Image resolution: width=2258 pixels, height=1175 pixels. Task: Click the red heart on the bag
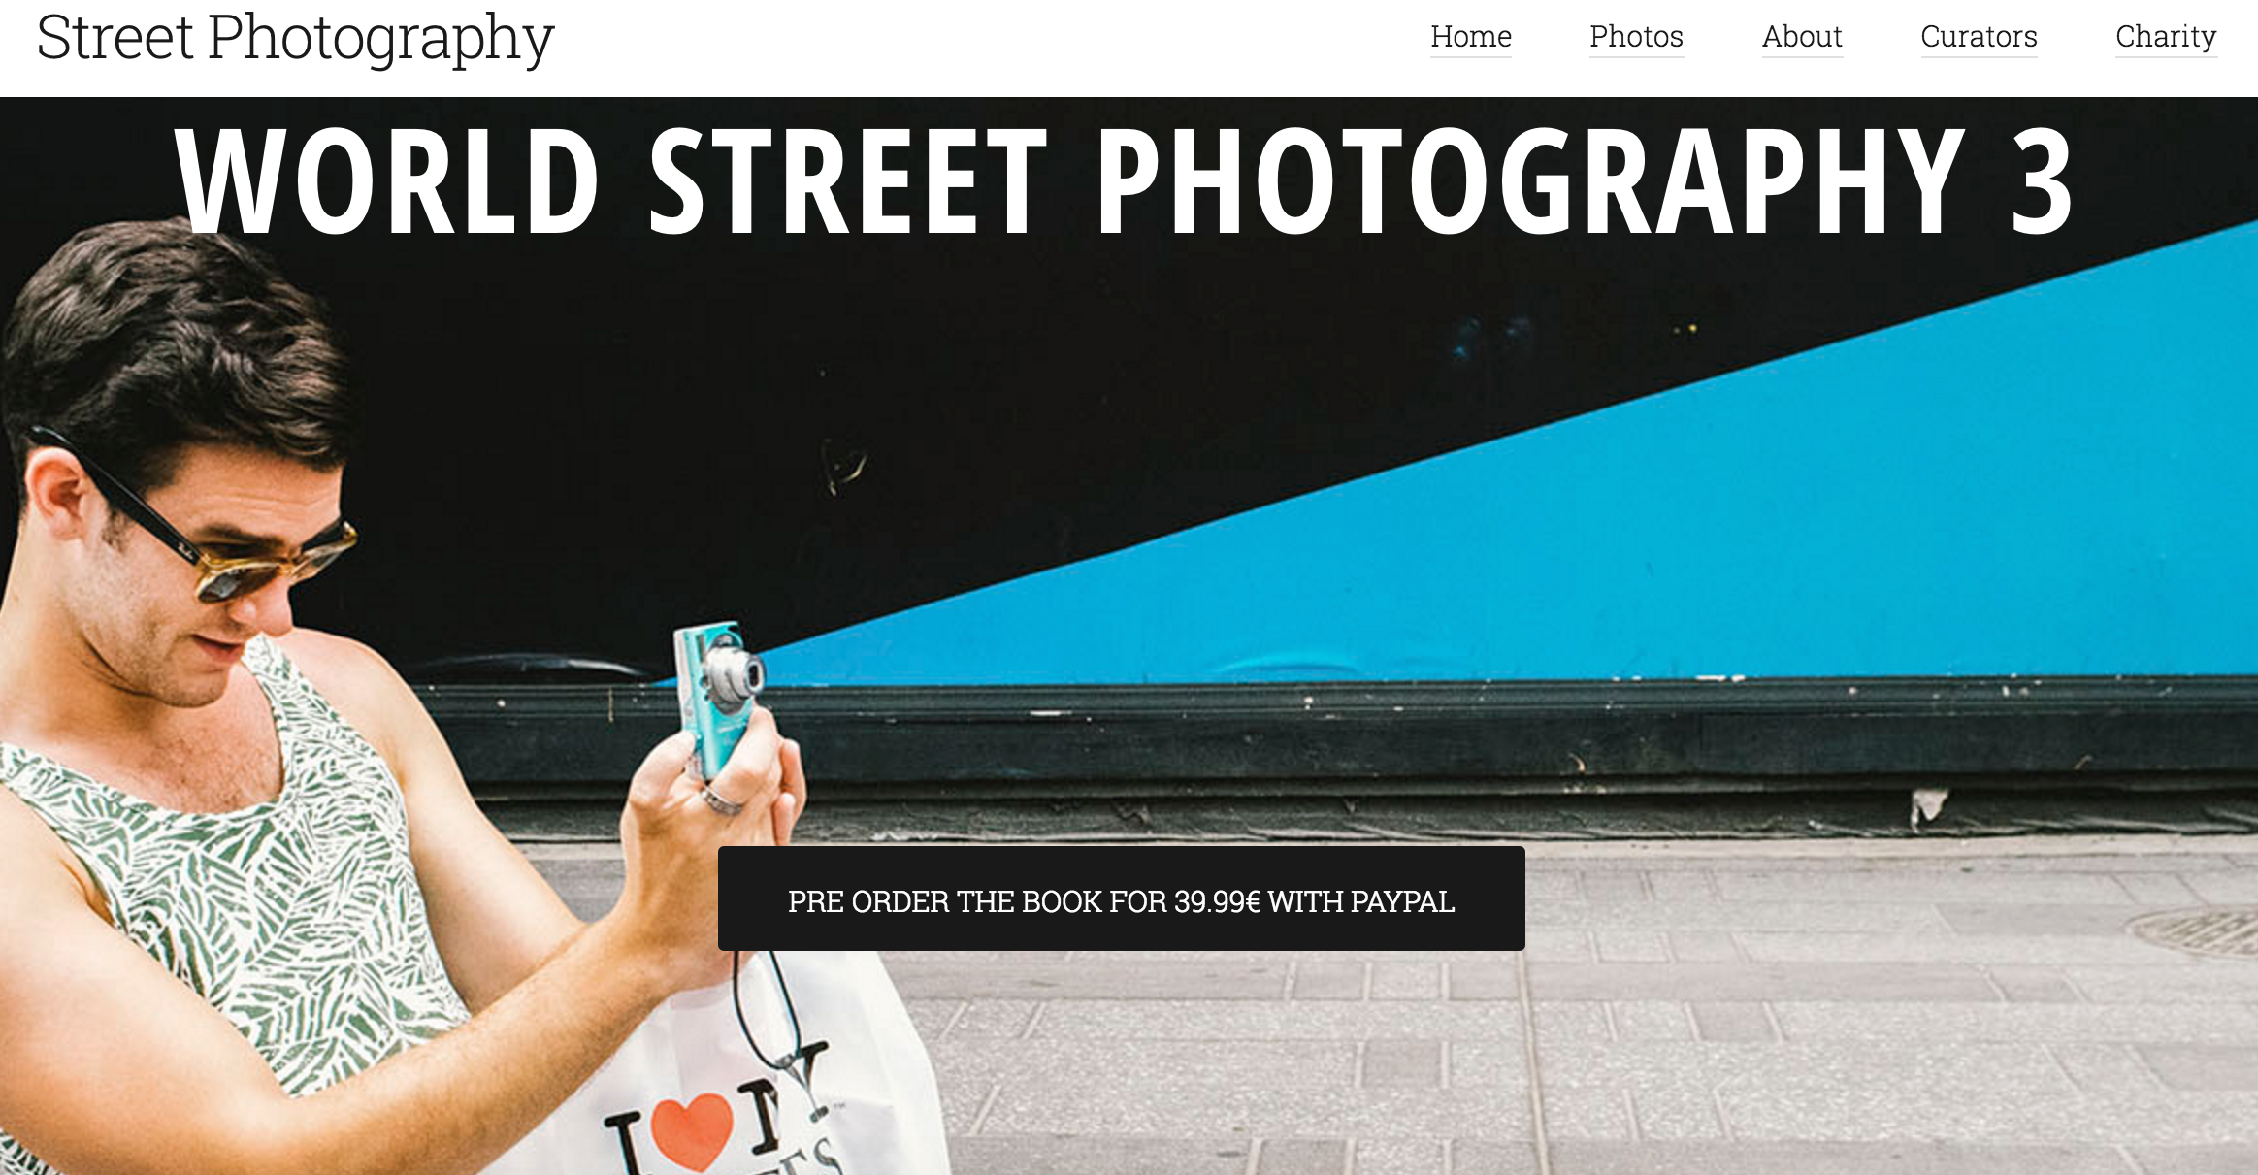[x=691, y=1130]
